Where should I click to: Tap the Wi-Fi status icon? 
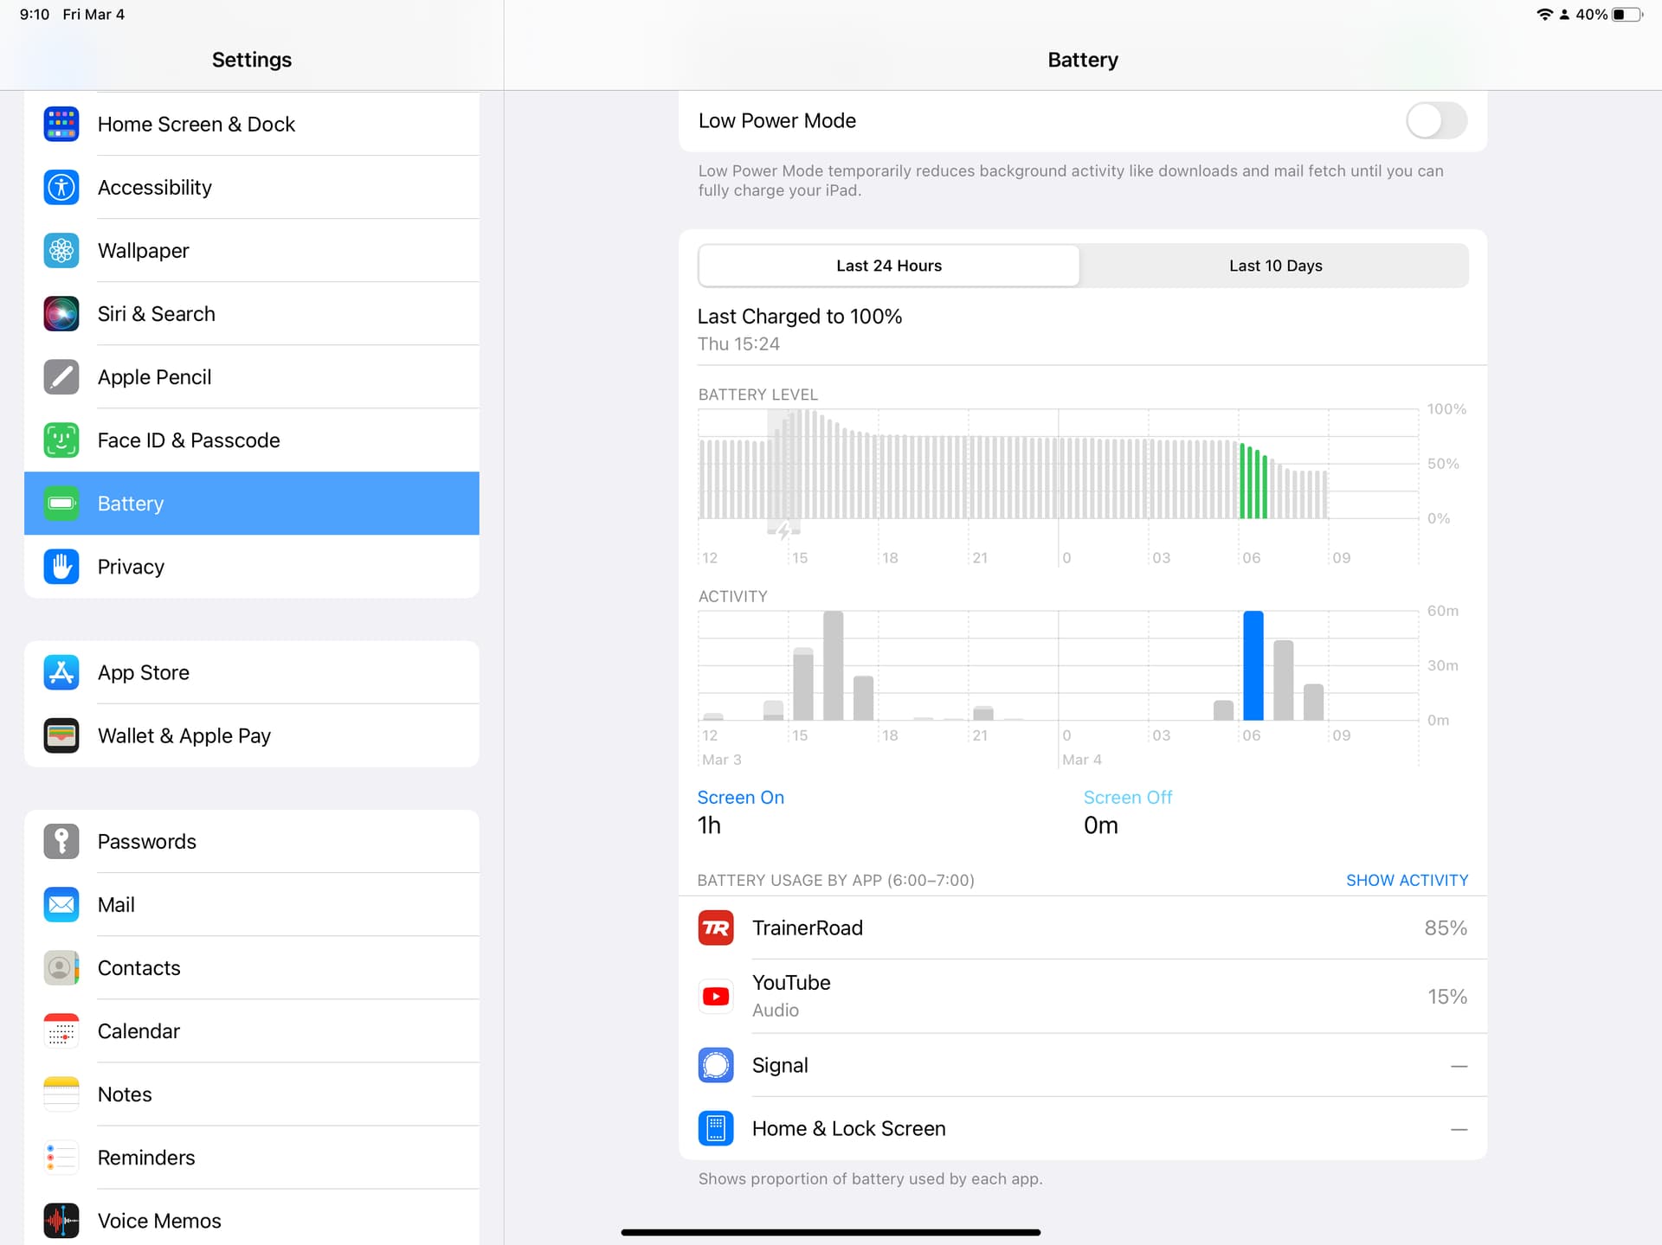click(1544, 15)
